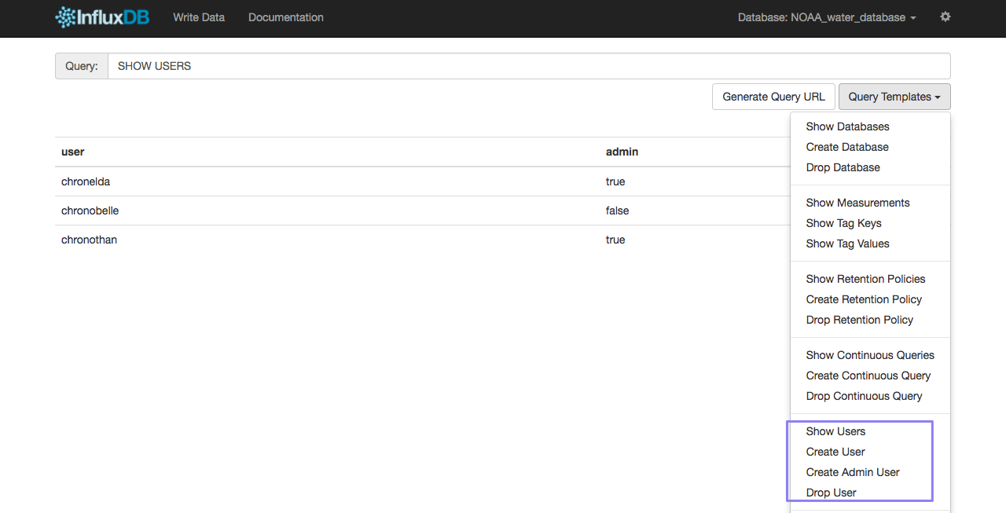Choose the Drop Continuous Query template
Image resolution: width=1006 pixels, height=513 pixels.
[x=864, y=396]
